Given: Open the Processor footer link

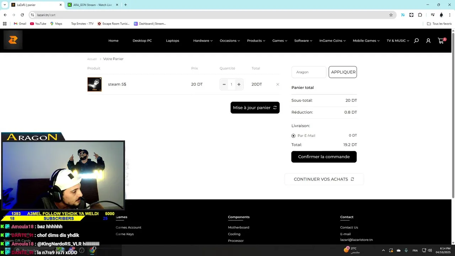Looking at the screenshot, I should (236, 241).
